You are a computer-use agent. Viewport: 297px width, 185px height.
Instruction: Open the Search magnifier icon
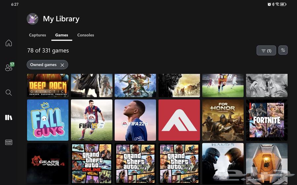point(9,92)
